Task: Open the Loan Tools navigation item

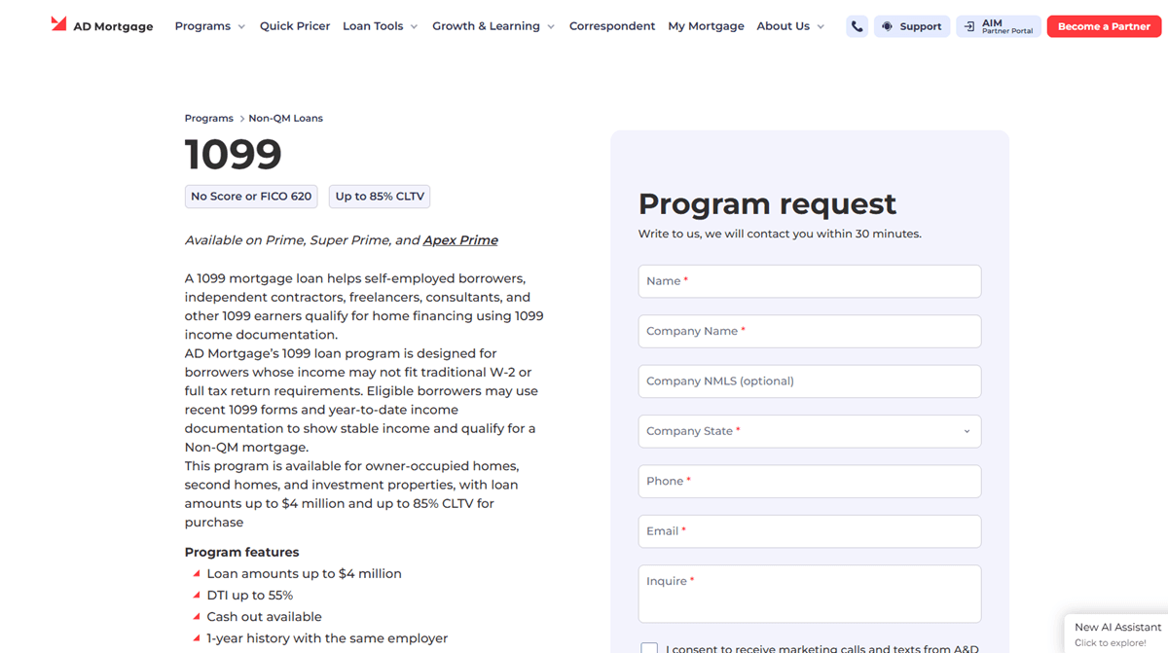Action: pyautogui.click(x=373, y=26)
